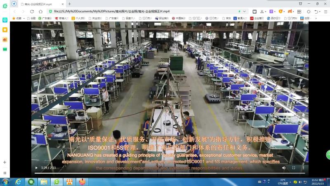Expand the game controller dropdown arrow
Viewport: 330px width, 186px height.
(293, 12)
